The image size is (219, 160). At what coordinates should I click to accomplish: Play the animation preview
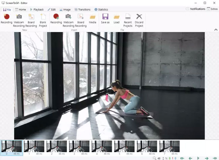pos(198,158)
